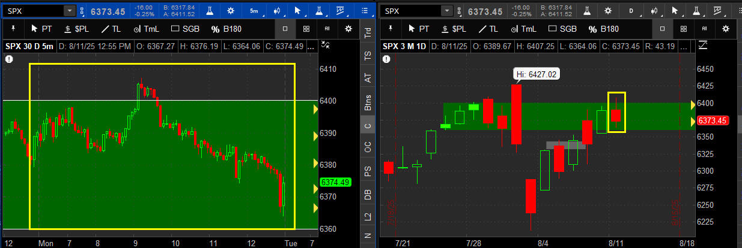The height and width of the screenshot is (248, 742).
Task: Click the Hi: 6427.02 price bubble
Action: 537,74
